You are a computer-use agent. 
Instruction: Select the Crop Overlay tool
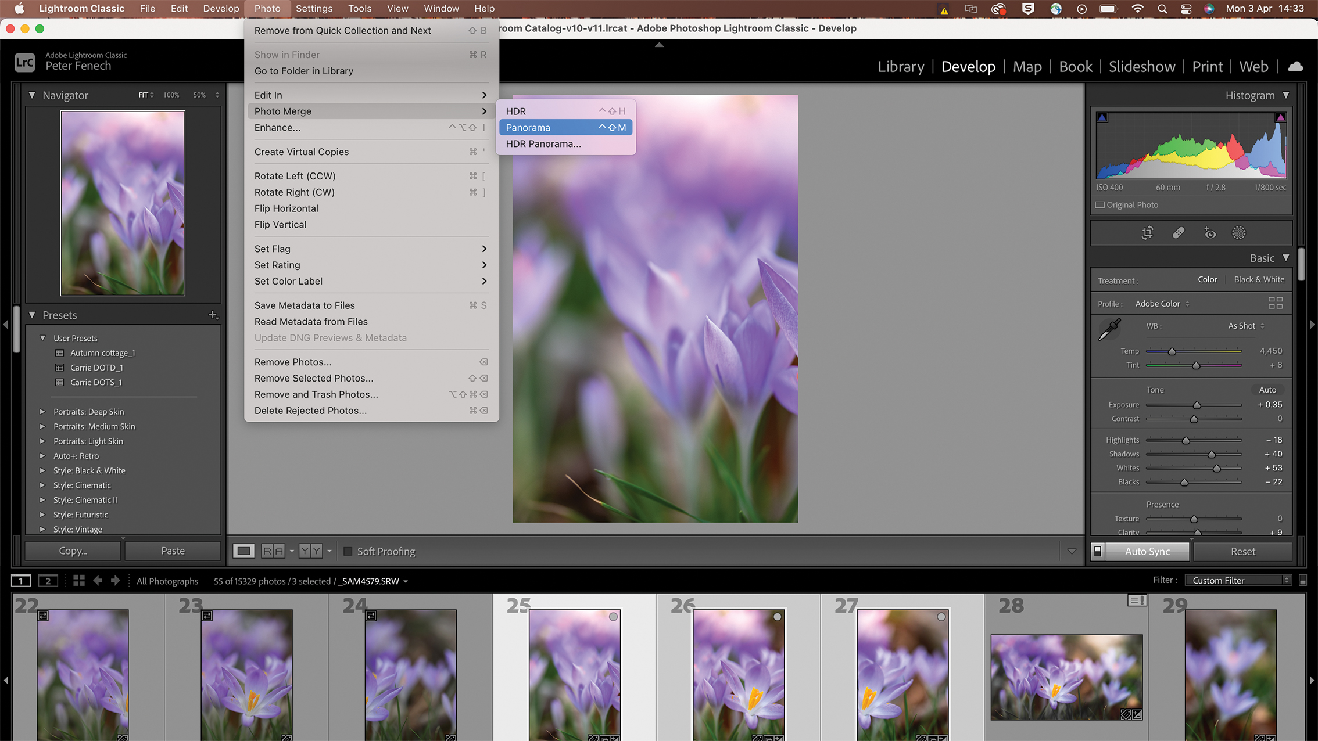1148,233
